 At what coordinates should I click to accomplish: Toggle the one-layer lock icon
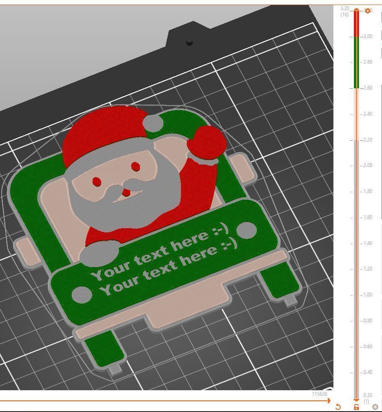tap(356, 407)
